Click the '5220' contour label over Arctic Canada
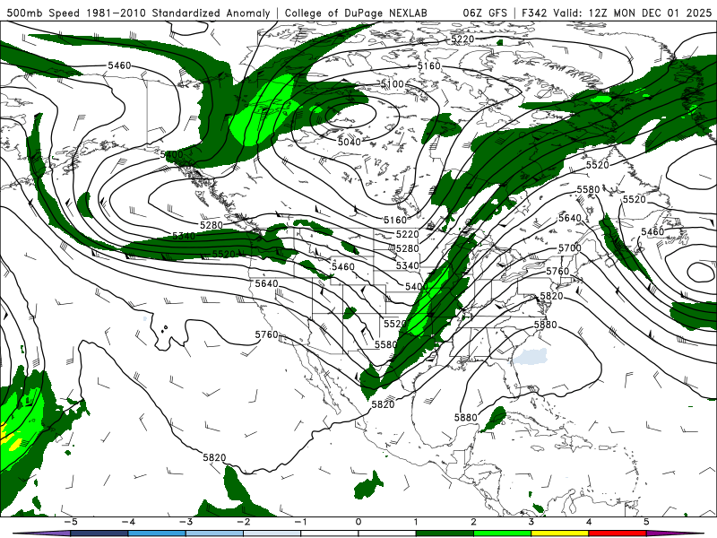Screen dimensions: 717x538 (x=462, y=39)
